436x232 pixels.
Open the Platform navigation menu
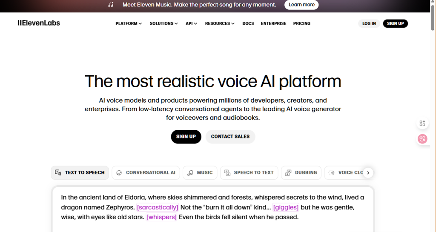[129, 23]
